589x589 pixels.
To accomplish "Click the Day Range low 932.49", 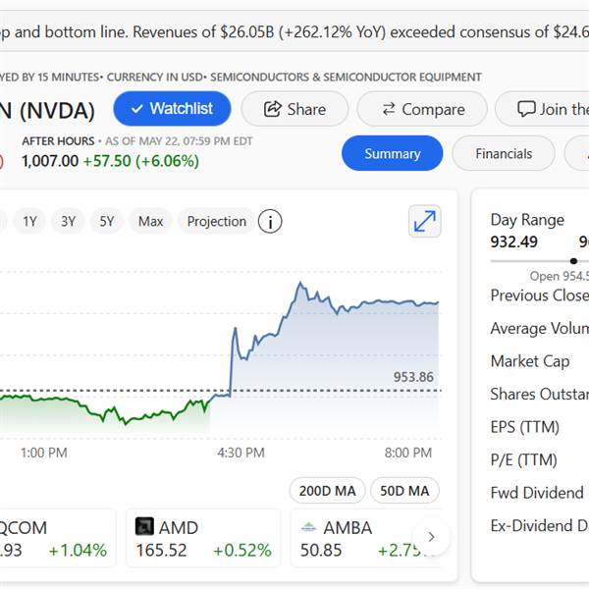I will [513, 241].
